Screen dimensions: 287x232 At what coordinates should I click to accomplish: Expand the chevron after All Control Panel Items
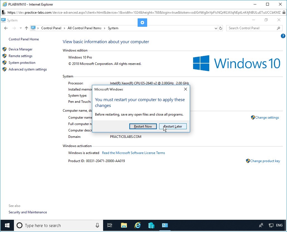(x=104, y=28)
